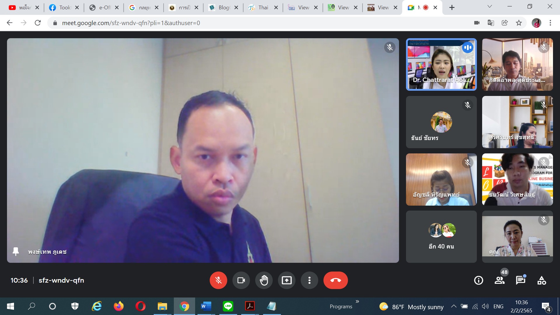The image size is (560, 315).
Task: Open chat with everyone panel
Action: click(x=520, y=280)
